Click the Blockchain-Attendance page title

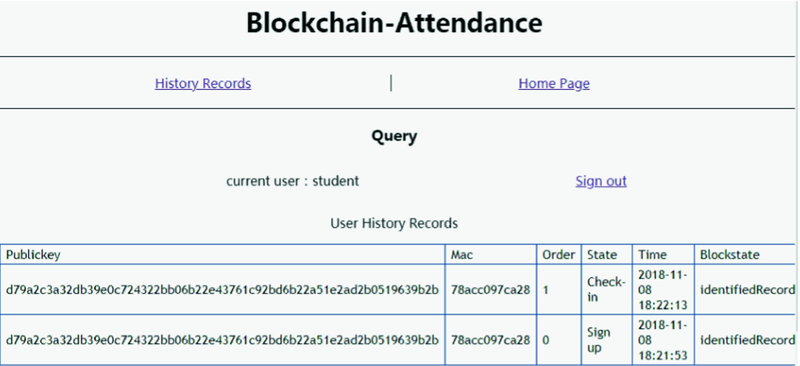[x=394, y=23]
